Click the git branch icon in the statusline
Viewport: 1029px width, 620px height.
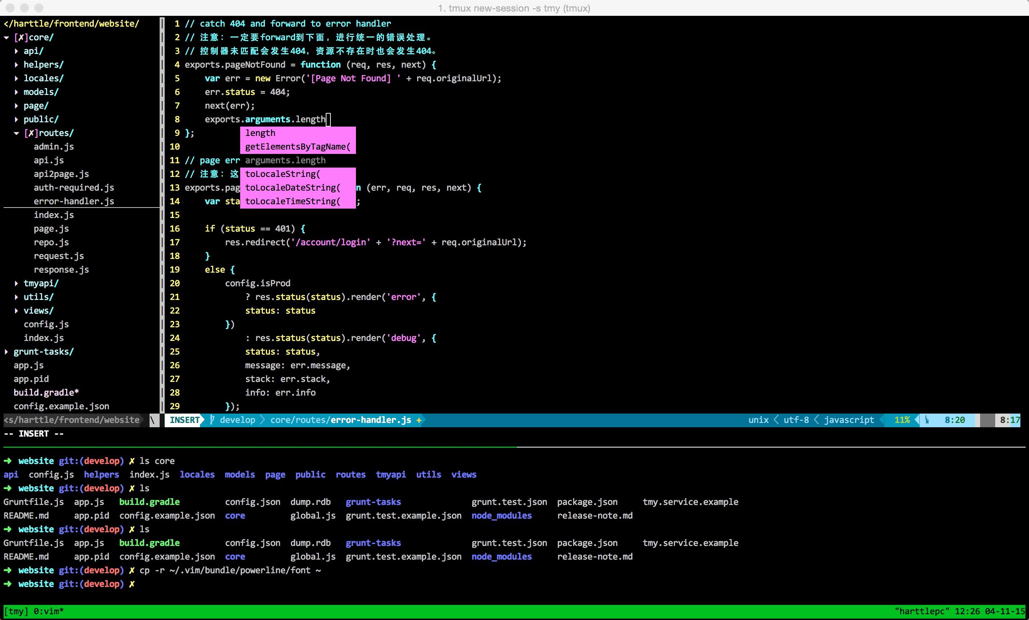click(212, 419)
